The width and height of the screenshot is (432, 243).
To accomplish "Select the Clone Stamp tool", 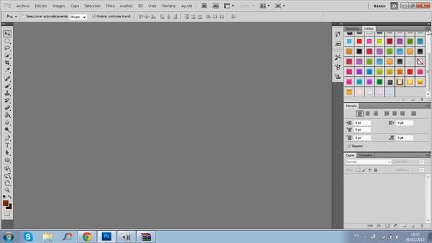I will coord(7,93).
